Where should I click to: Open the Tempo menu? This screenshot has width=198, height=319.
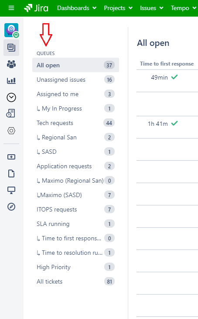pyautogui.click(x=184, y=8)
